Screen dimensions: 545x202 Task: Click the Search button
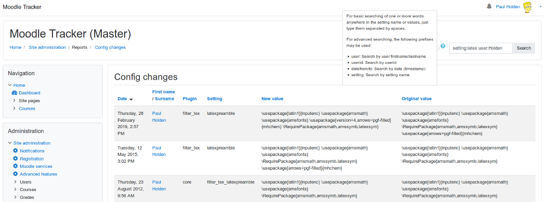tap(524, 48)
